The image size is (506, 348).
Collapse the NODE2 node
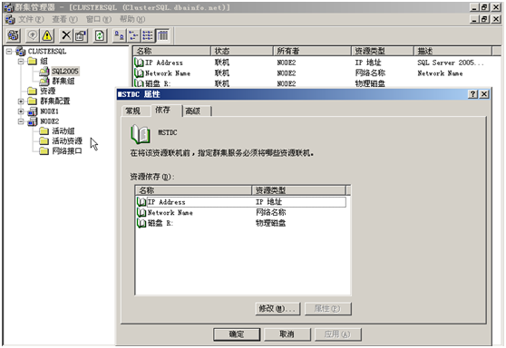[21, 121]
